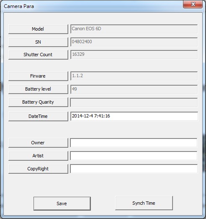
Task: Click the serial number field 04802400
Action: coord(134,42)
